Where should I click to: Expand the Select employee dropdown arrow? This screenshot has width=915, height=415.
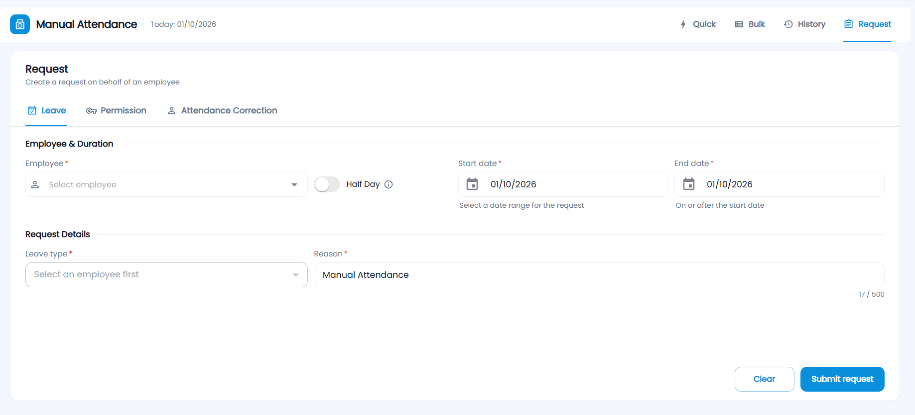(x=294, y=185)
